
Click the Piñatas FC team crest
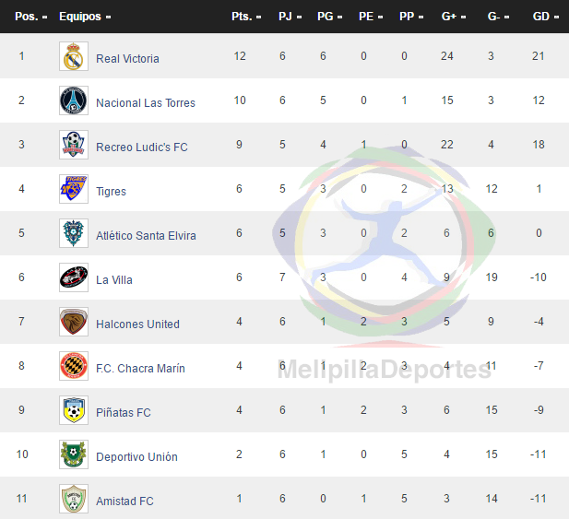74,411
